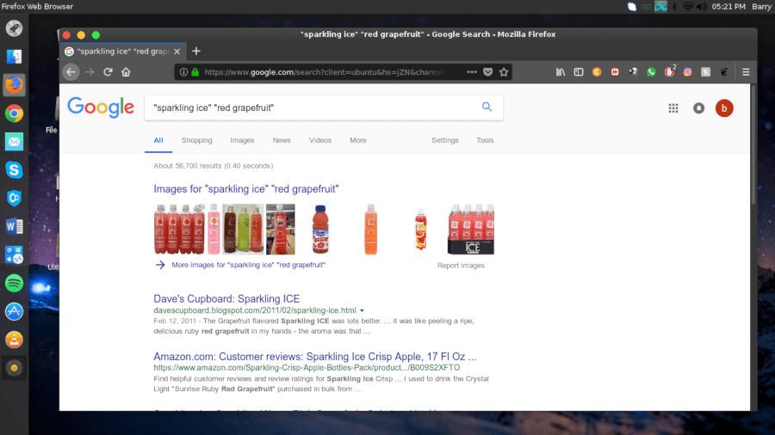Open the Firefox Library icon

coord(561,72)
